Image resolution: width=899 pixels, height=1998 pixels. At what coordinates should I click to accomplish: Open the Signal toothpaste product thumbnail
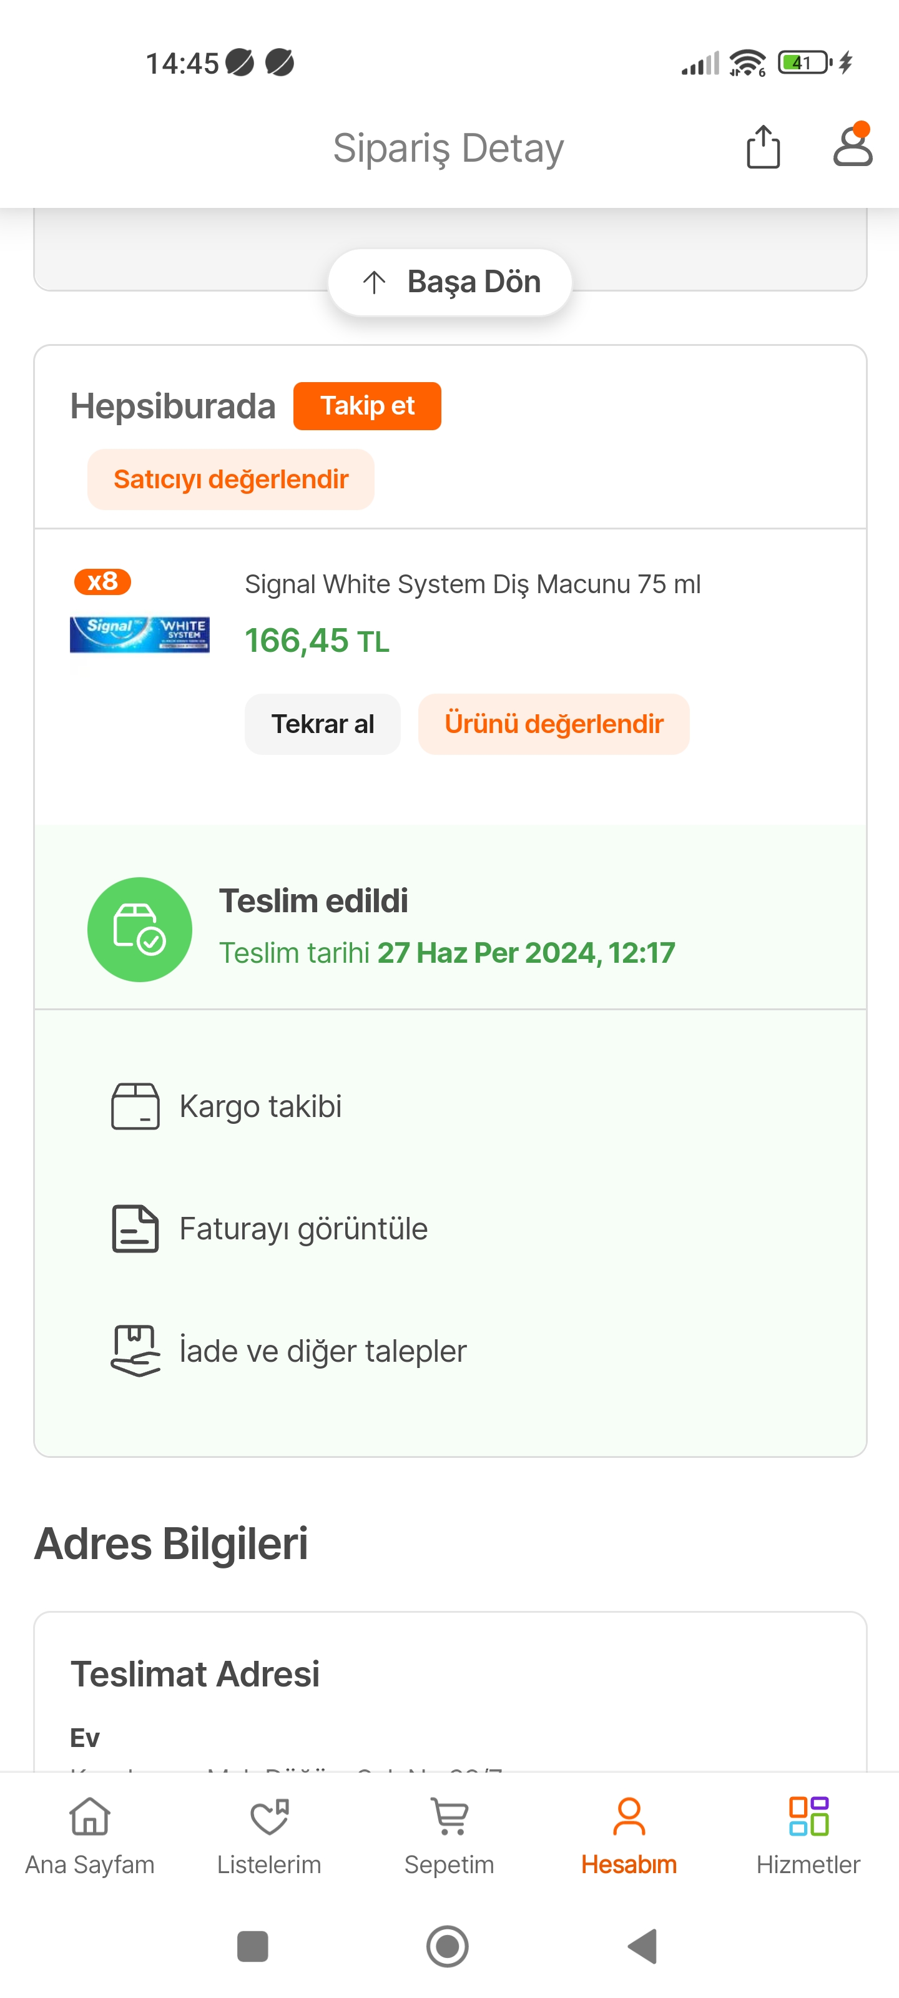tap(140, 634)
